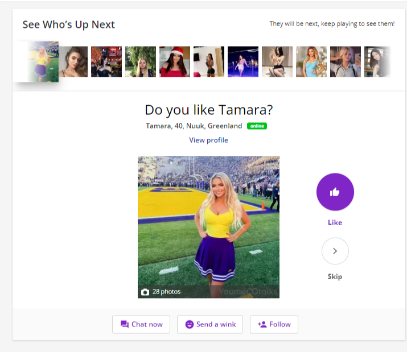This screenshot has width=407, height=352.
Task: Pick the thumbnail with the light blue top
Action: pos(311,61)
